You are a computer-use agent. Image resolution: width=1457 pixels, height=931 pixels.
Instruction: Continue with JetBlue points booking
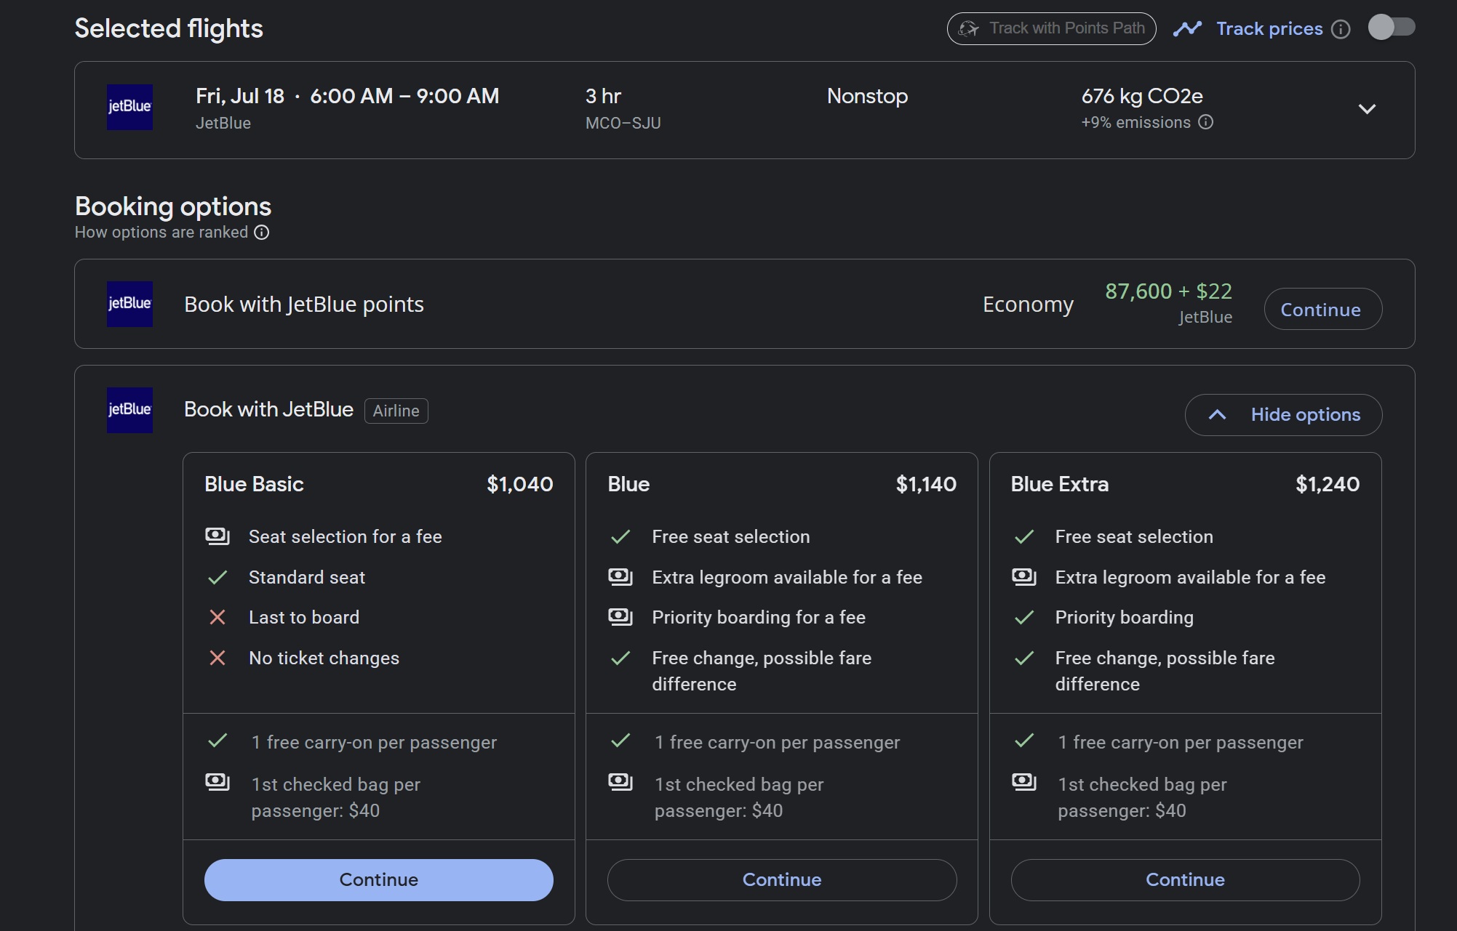(x=1322, y=309)
